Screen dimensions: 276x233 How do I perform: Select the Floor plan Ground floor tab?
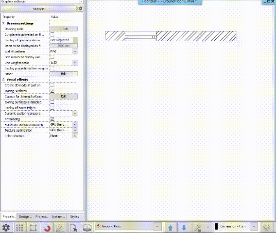tap(170, 2)
